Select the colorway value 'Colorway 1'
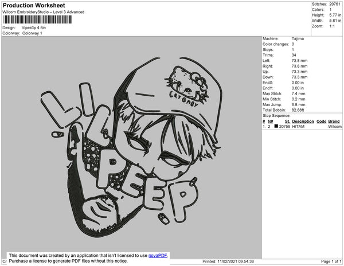Screen dimensions: 344x266 pyautogui.click(x=32, y=33)
